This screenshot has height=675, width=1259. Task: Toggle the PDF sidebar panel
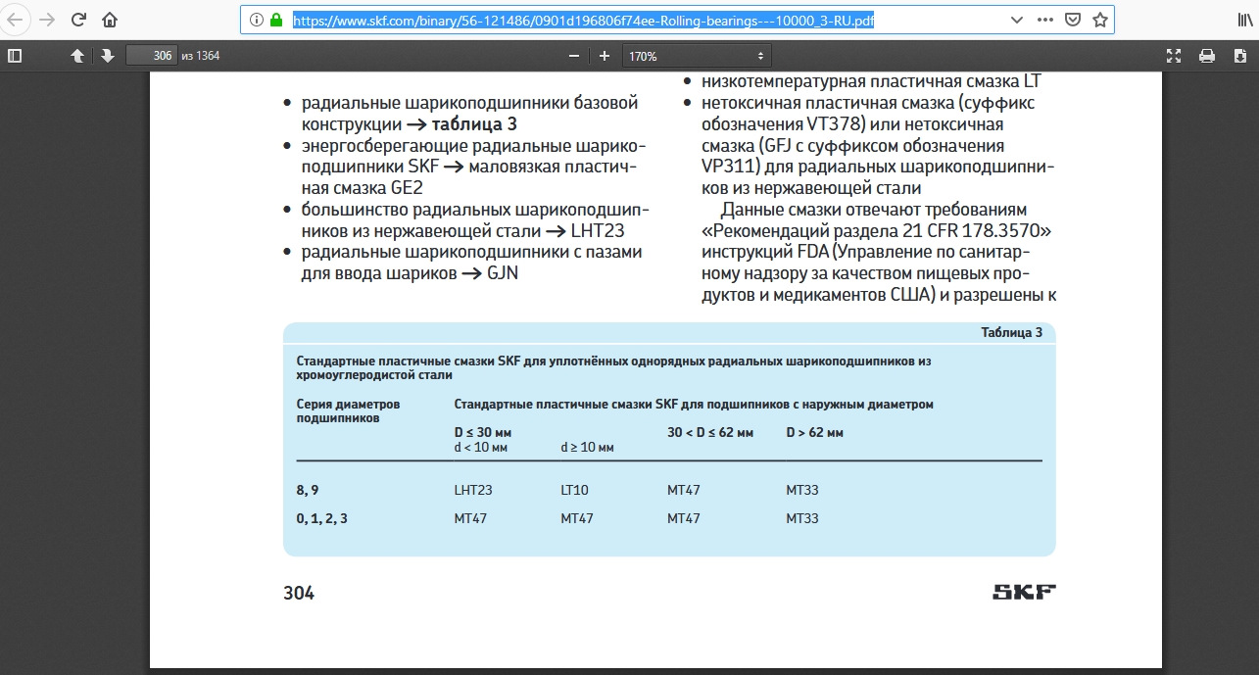[15, 56]
